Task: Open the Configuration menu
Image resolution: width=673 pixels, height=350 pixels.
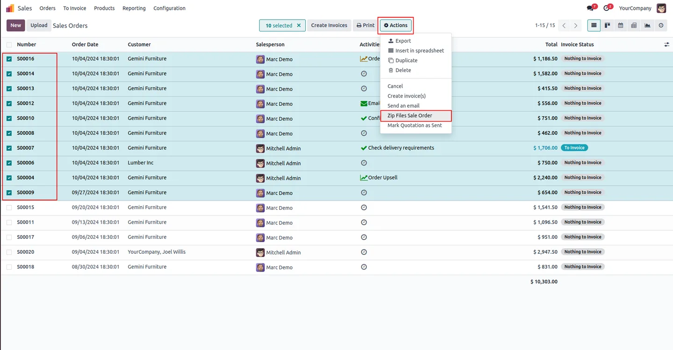Action: [169, 8]
